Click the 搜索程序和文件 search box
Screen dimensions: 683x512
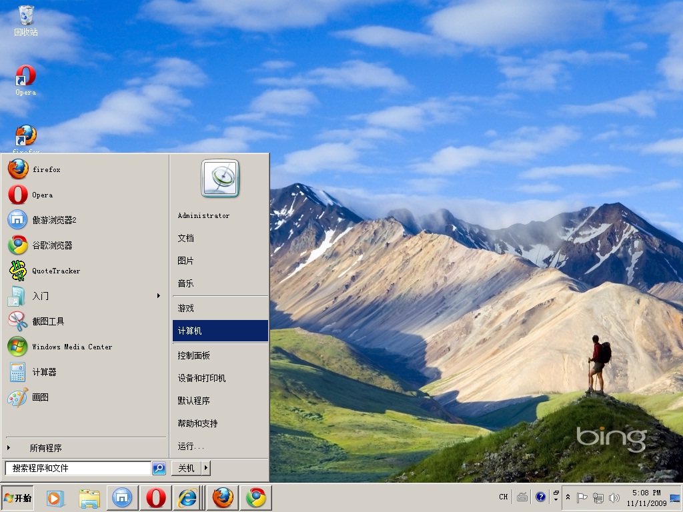79,468
